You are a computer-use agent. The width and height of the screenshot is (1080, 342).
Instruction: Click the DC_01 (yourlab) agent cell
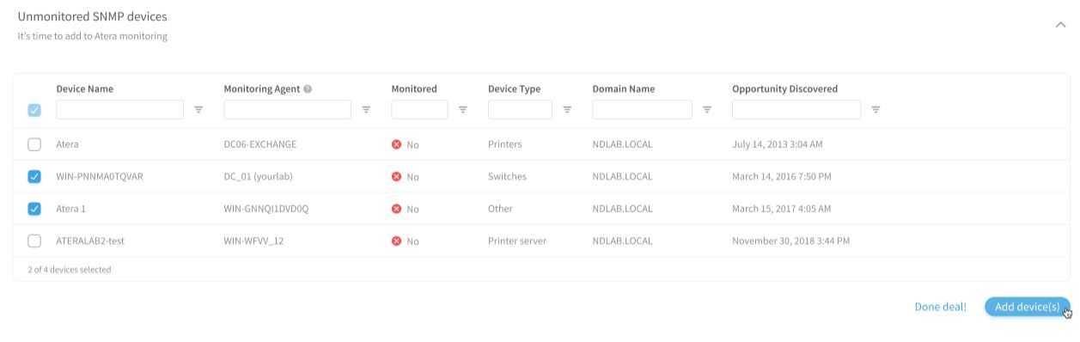coord(258,176)
